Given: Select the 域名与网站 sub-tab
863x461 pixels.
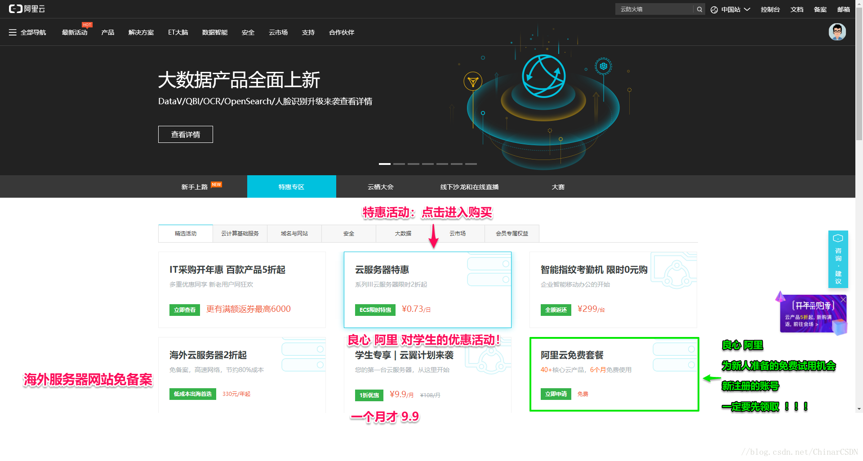Looking at the screenshot, I should [294, 234].
